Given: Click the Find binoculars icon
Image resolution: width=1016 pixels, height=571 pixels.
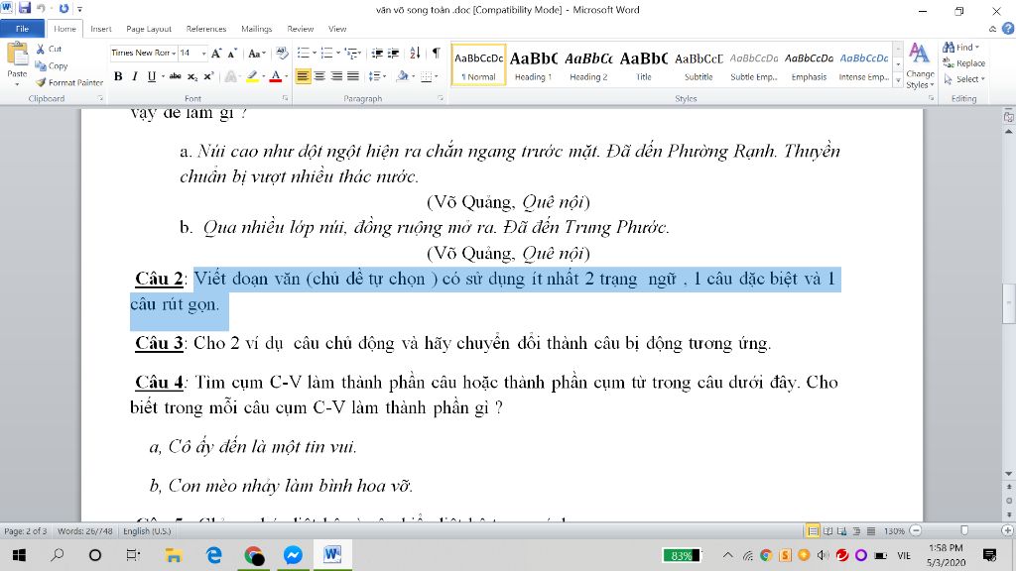Looking at the screenshot, I should point(949,48).
